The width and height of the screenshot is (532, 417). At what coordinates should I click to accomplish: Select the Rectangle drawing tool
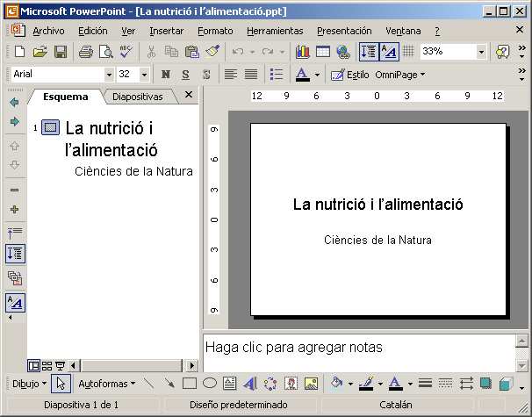tap(189, 384)
